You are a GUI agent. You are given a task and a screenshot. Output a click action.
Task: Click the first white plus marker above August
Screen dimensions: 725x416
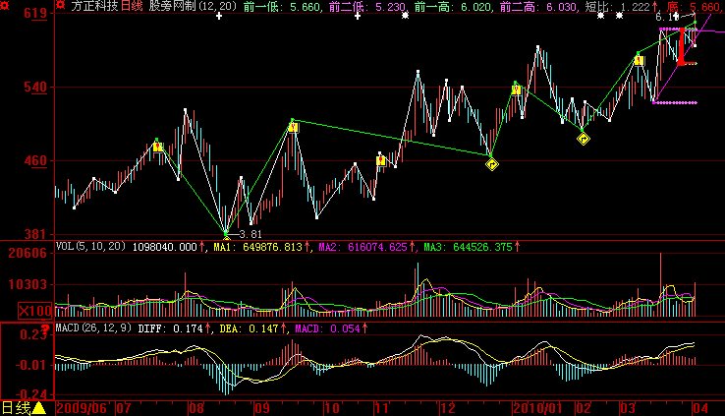219,16
